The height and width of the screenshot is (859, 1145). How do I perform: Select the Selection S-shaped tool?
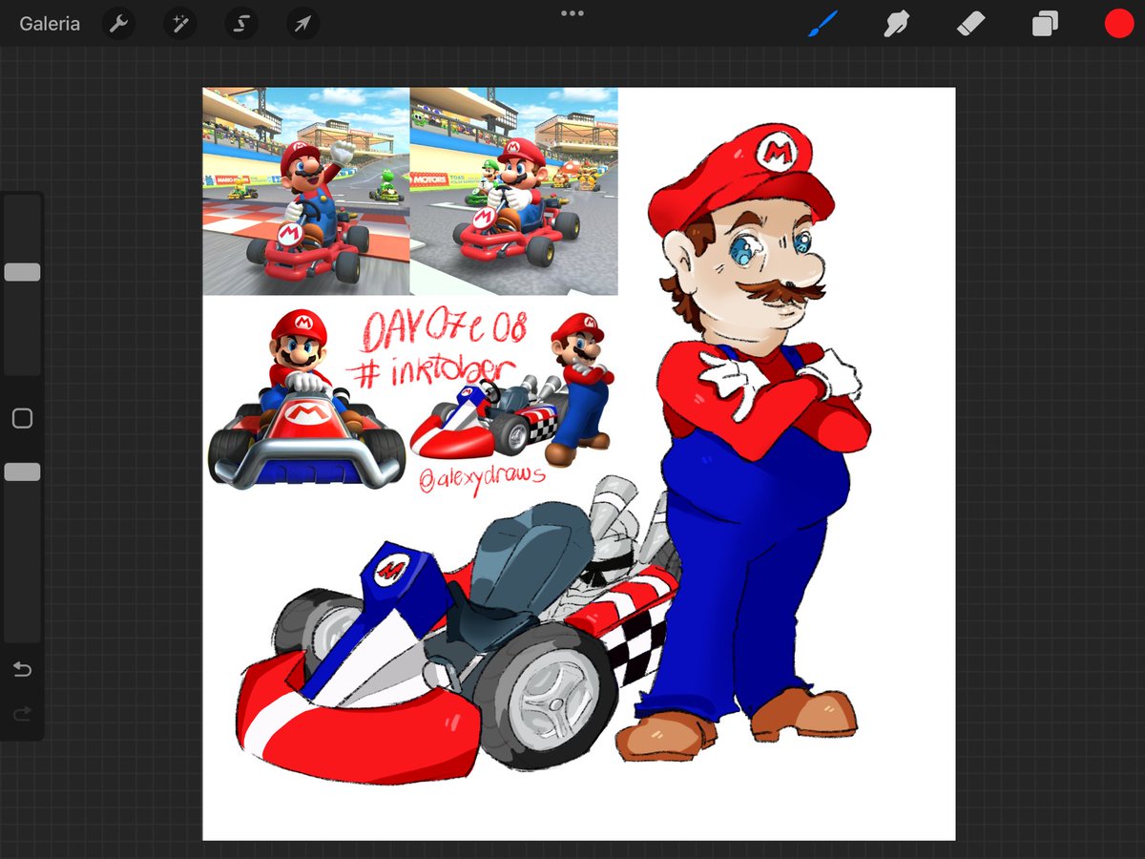(241, 24)
